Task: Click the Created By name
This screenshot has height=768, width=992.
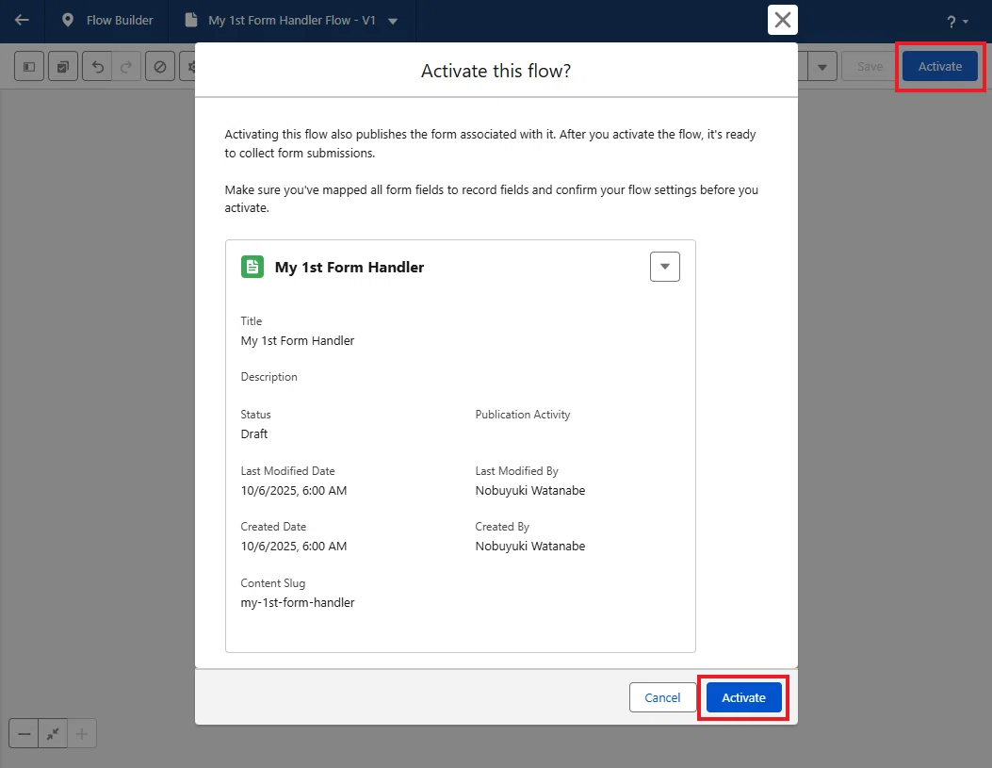Action: tap(530, 546)
